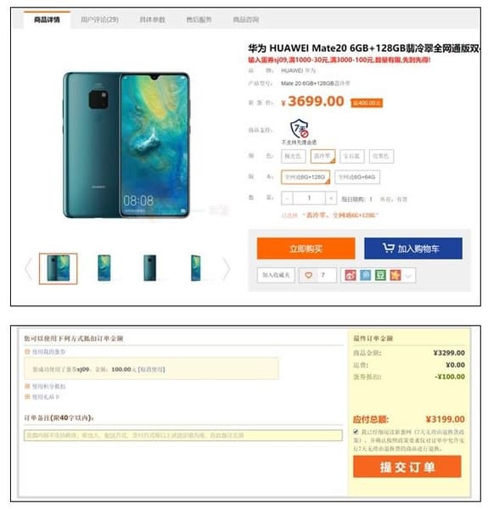The image size is (488, 509).
Task: Show previous product thumbnails with left arrow
Action: (28, 269)
